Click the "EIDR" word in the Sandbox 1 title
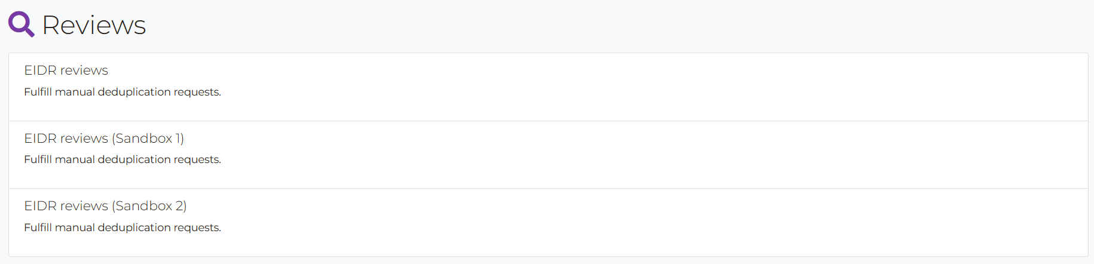The width and height of the screenshot is (1094, 264). [x=40, y=139]
